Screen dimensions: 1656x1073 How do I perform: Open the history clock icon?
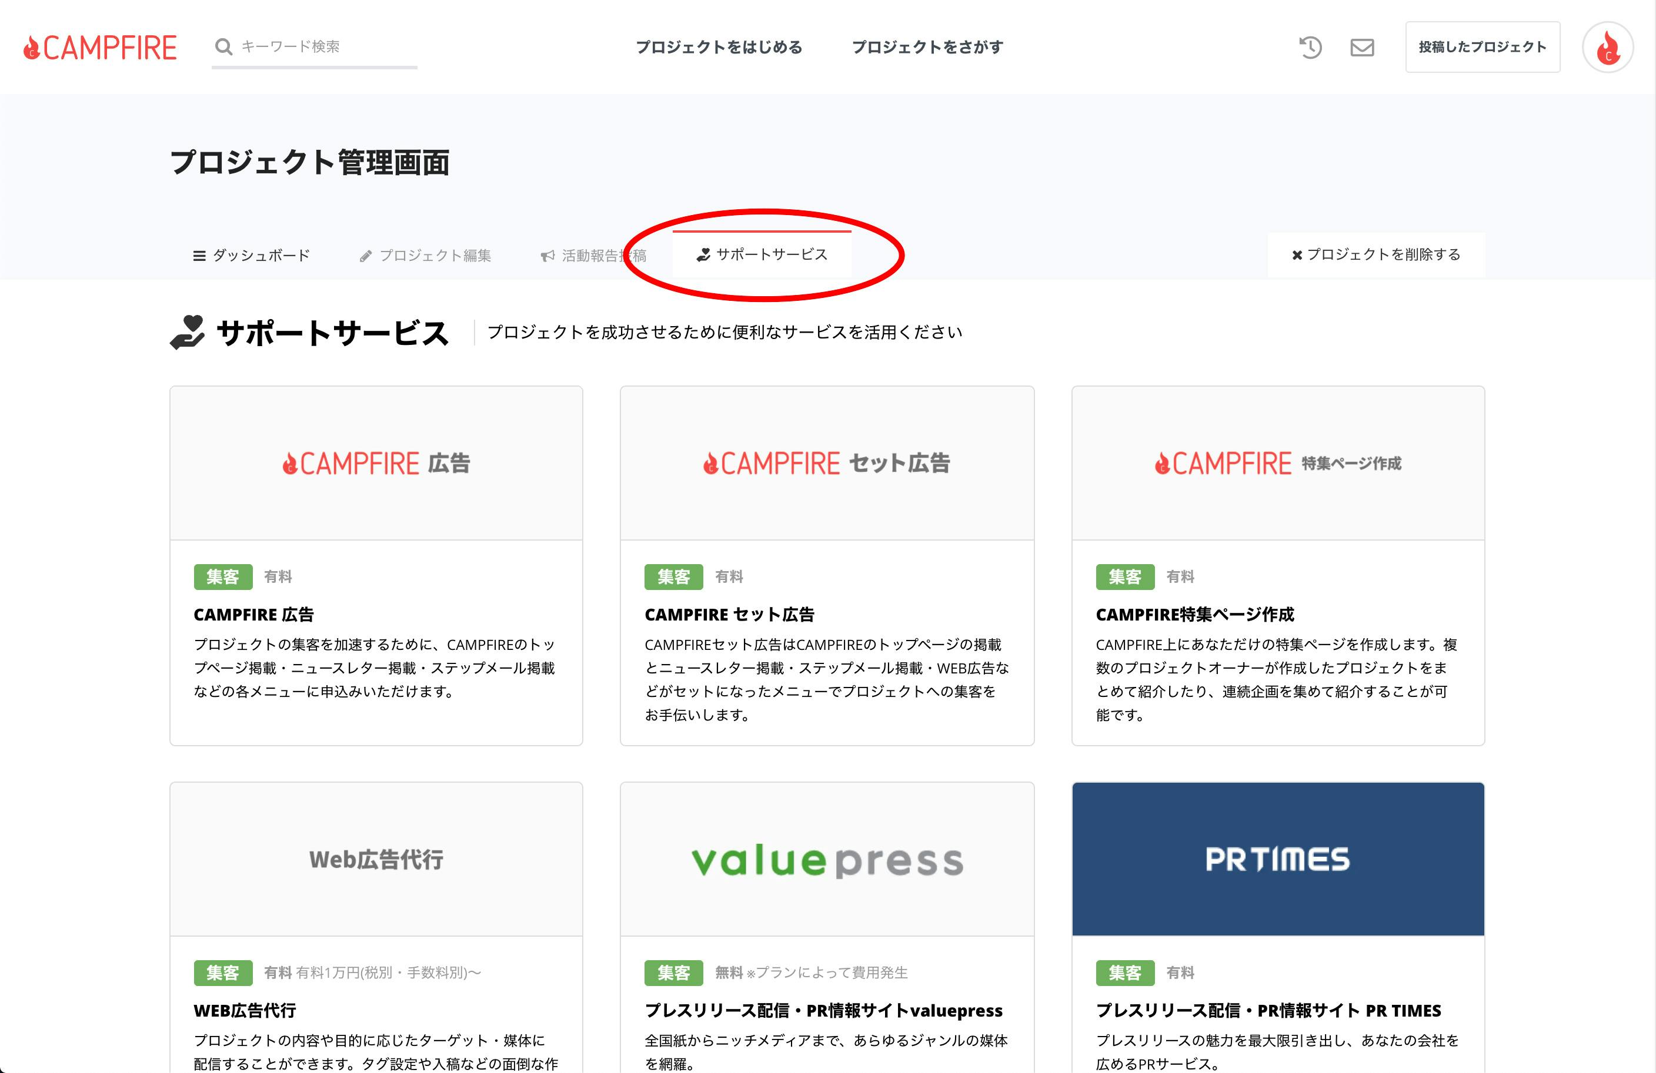pyautogui.click(x=1310, y=46)
